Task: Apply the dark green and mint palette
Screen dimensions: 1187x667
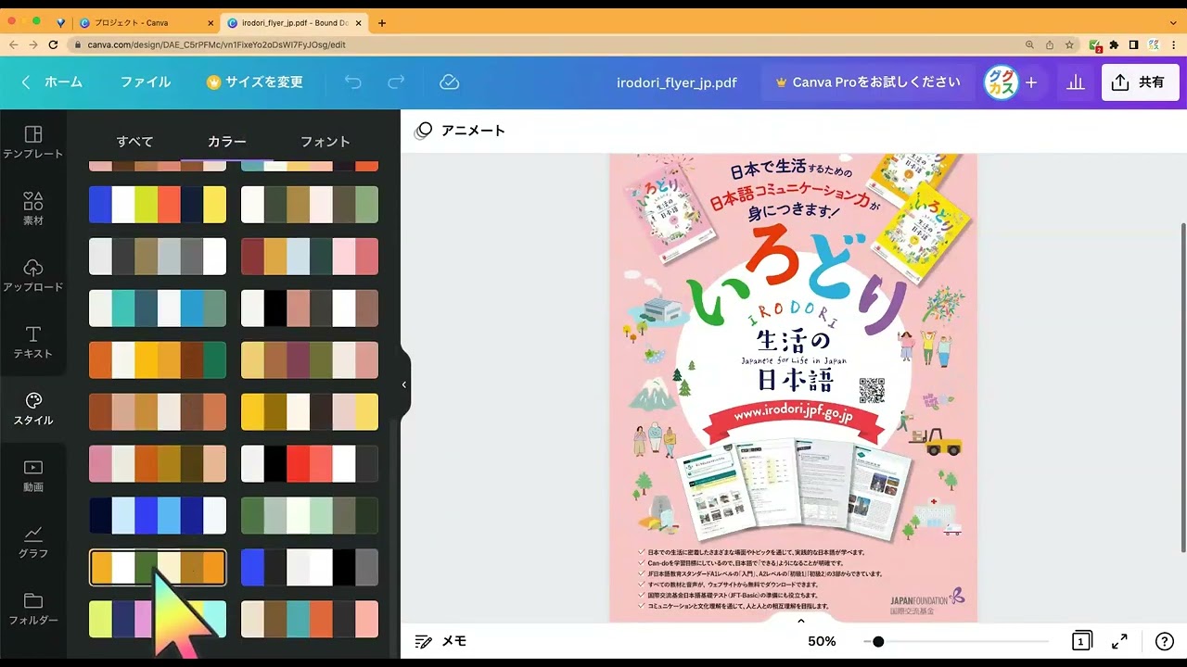Action: (x=310, y=516)
